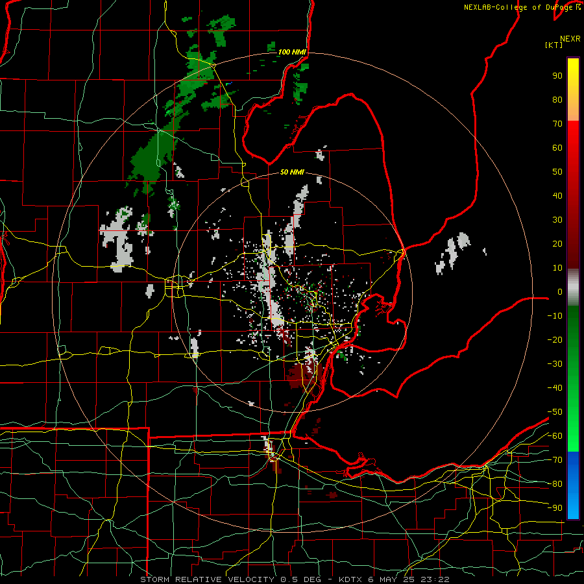Click the positive "70" scale value
This screenshot has width=584, height=584.
[557, 124]
